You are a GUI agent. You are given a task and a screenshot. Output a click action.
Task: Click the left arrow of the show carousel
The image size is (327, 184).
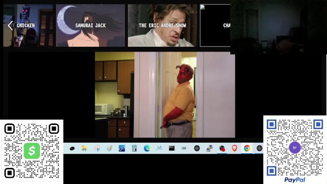tap(10, 26)
